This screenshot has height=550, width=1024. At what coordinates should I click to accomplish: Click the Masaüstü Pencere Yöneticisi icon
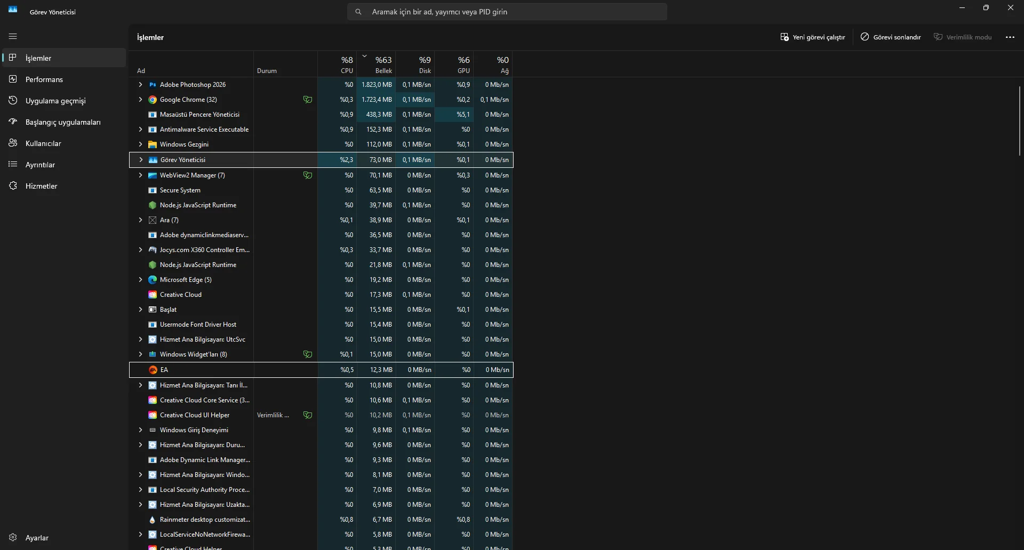pos(153,115)
